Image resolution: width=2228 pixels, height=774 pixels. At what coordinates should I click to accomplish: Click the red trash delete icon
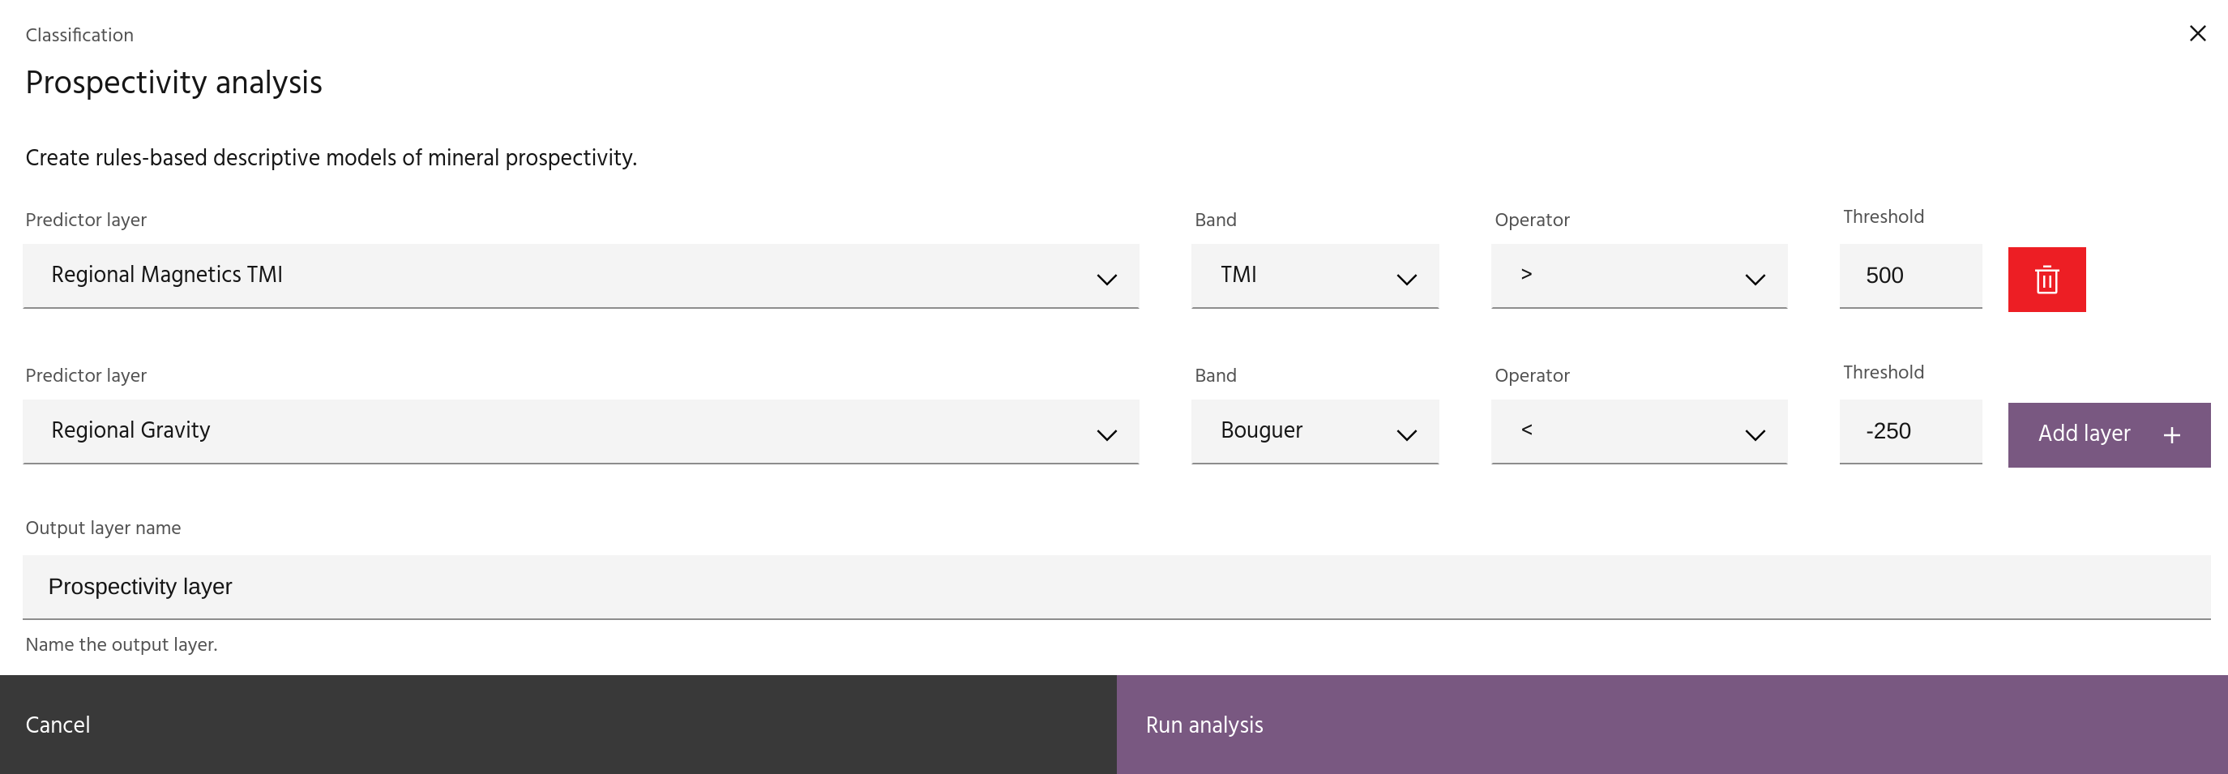point(2046,280)
